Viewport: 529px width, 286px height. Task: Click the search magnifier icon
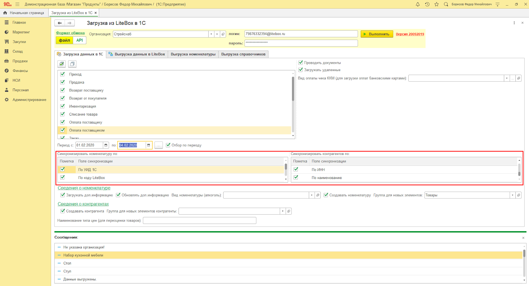[446, 4]
